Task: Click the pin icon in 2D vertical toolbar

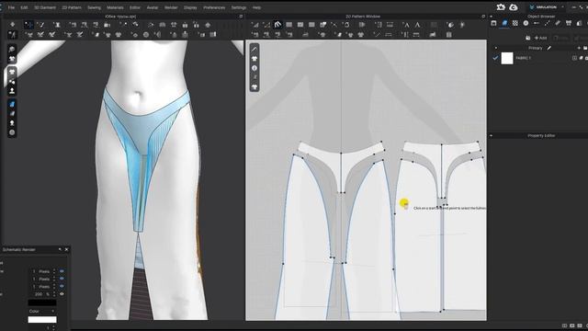Action: (254, 77)
